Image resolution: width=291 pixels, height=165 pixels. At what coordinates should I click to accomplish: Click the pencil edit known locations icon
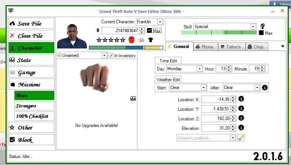coord(241,138)
